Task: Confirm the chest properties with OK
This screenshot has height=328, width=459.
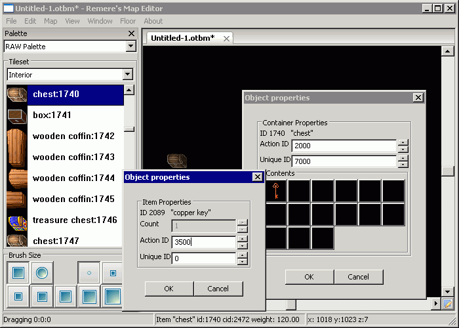Action: pyautogui.click(x=309, y=277)
